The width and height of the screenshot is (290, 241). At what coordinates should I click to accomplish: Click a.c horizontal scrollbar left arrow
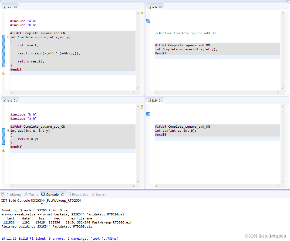(12, 92)
